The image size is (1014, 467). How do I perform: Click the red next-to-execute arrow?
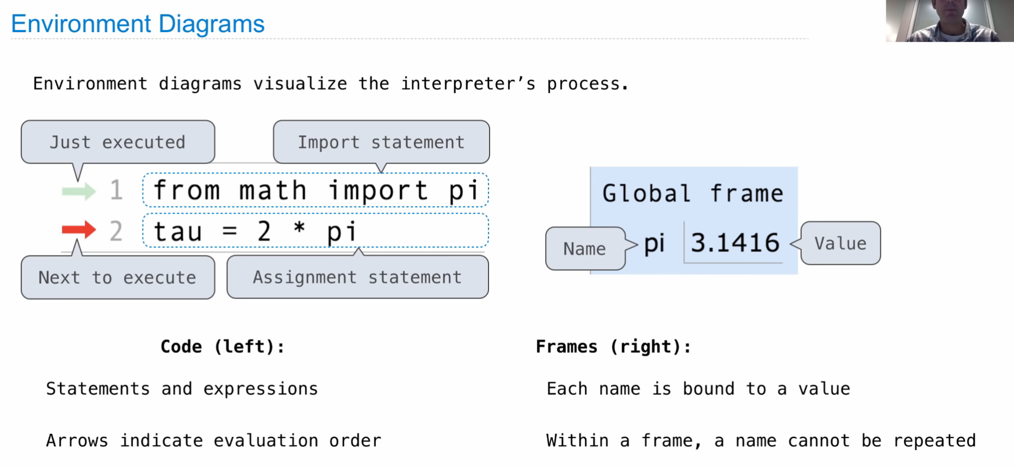pos(78,230)
